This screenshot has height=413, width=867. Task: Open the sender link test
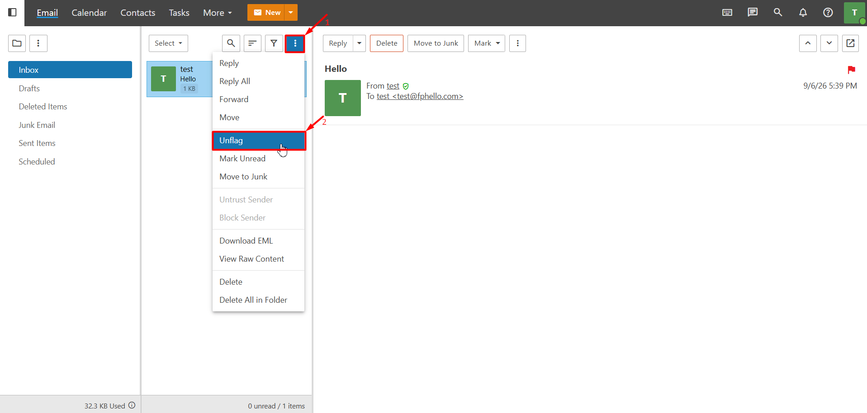pyautogui.click(x=393, y=86)
